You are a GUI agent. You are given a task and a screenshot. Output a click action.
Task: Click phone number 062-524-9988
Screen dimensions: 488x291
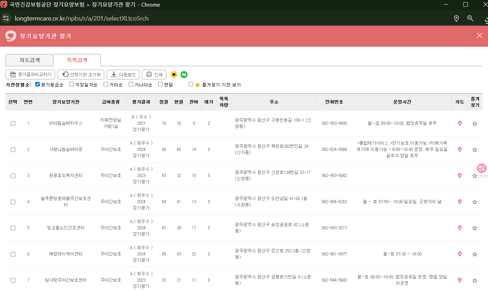(x=334, y=150)
